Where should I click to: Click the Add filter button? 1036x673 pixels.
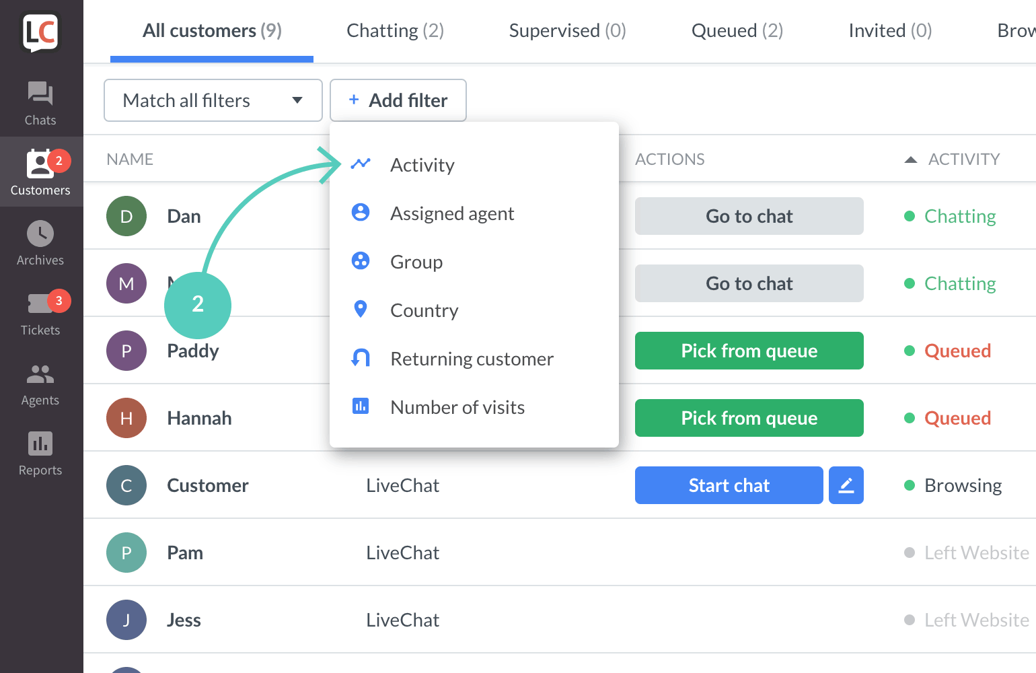coord(398,100)
